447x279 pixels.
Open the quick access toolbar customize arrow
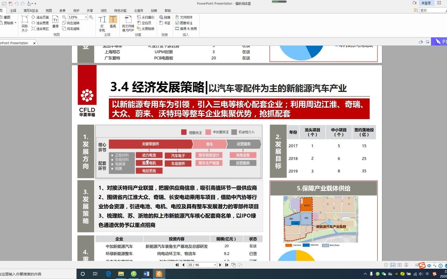click(x=35, y=4)
